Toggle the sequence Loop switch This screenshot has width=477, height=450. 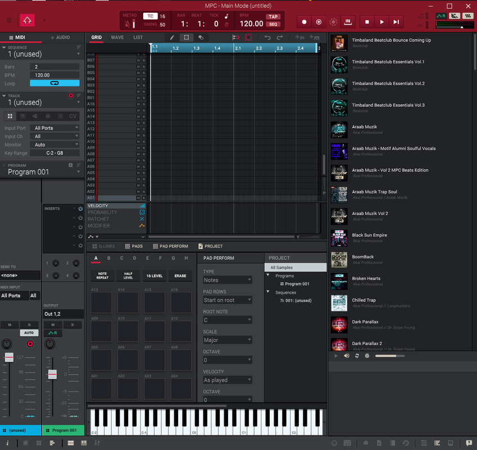coord(54,83)
